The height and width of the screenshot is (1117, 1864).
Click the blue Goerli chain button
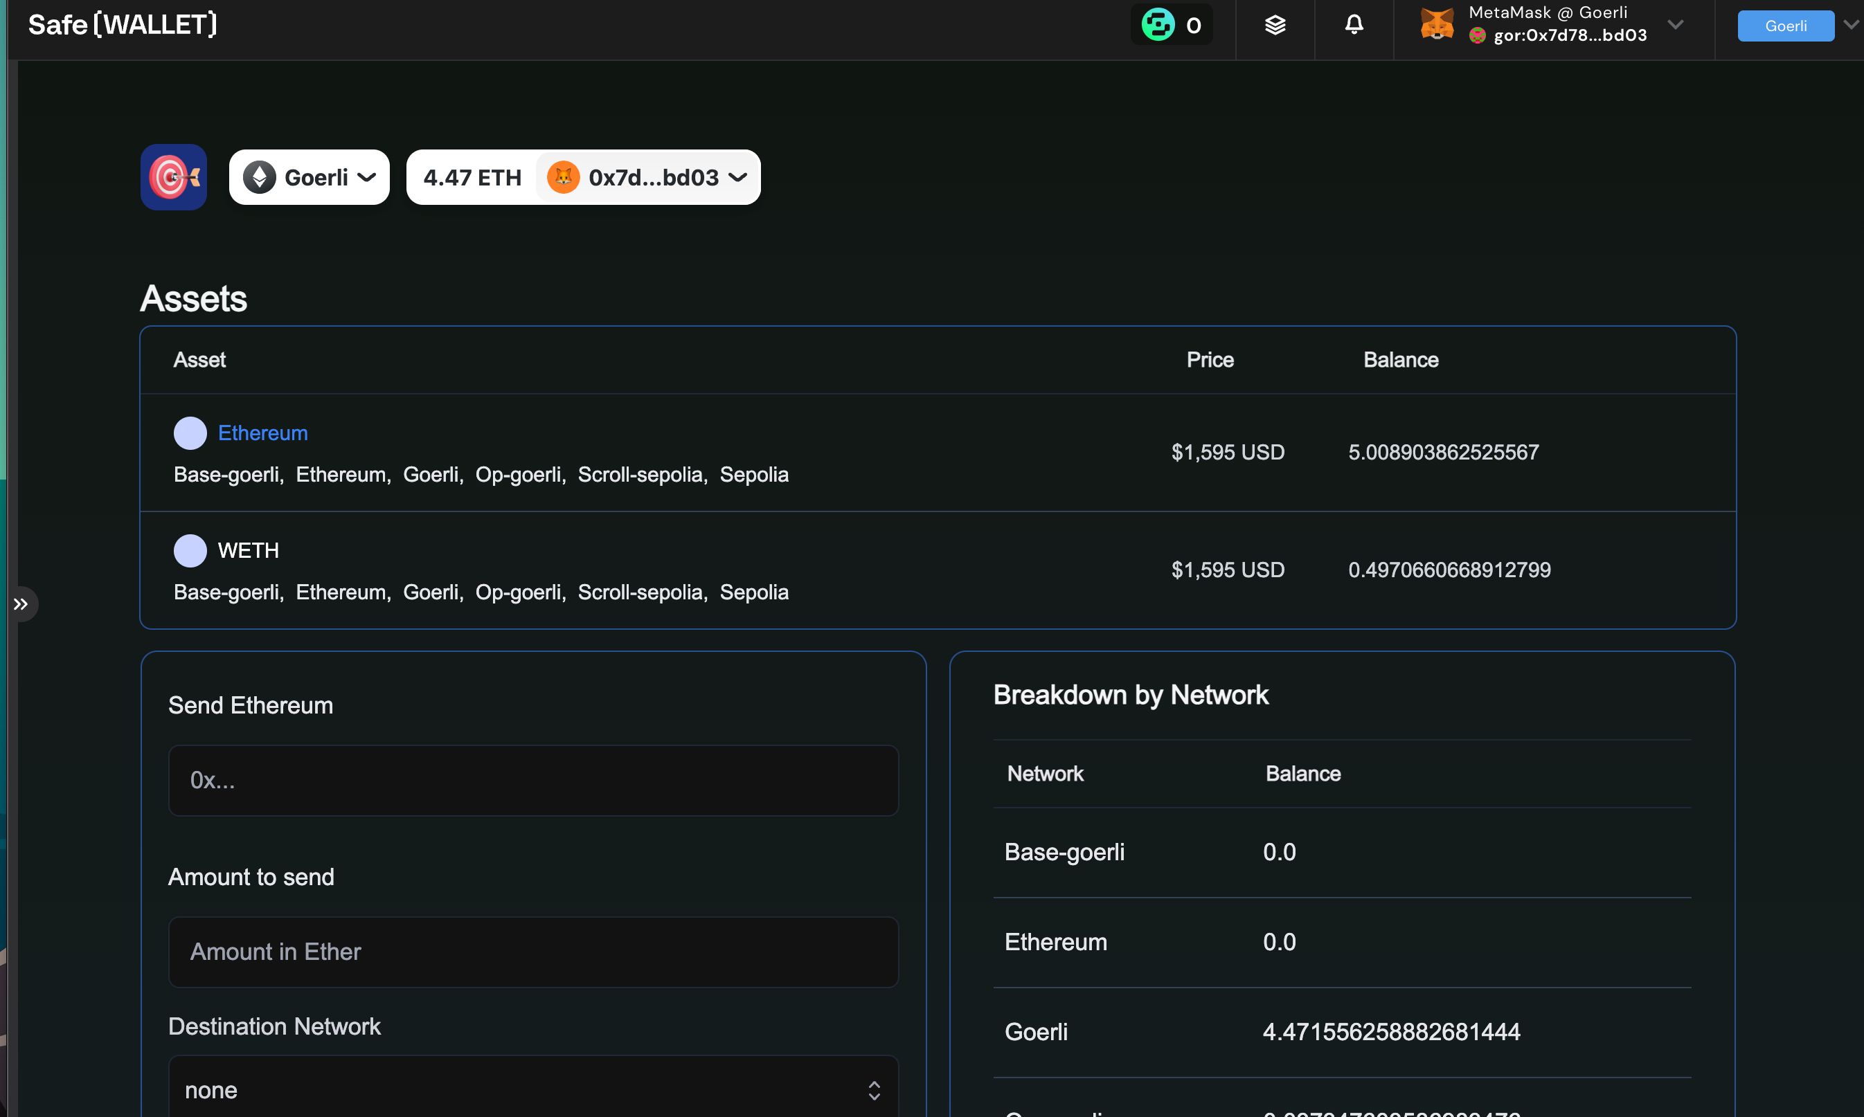(1786, 26)
